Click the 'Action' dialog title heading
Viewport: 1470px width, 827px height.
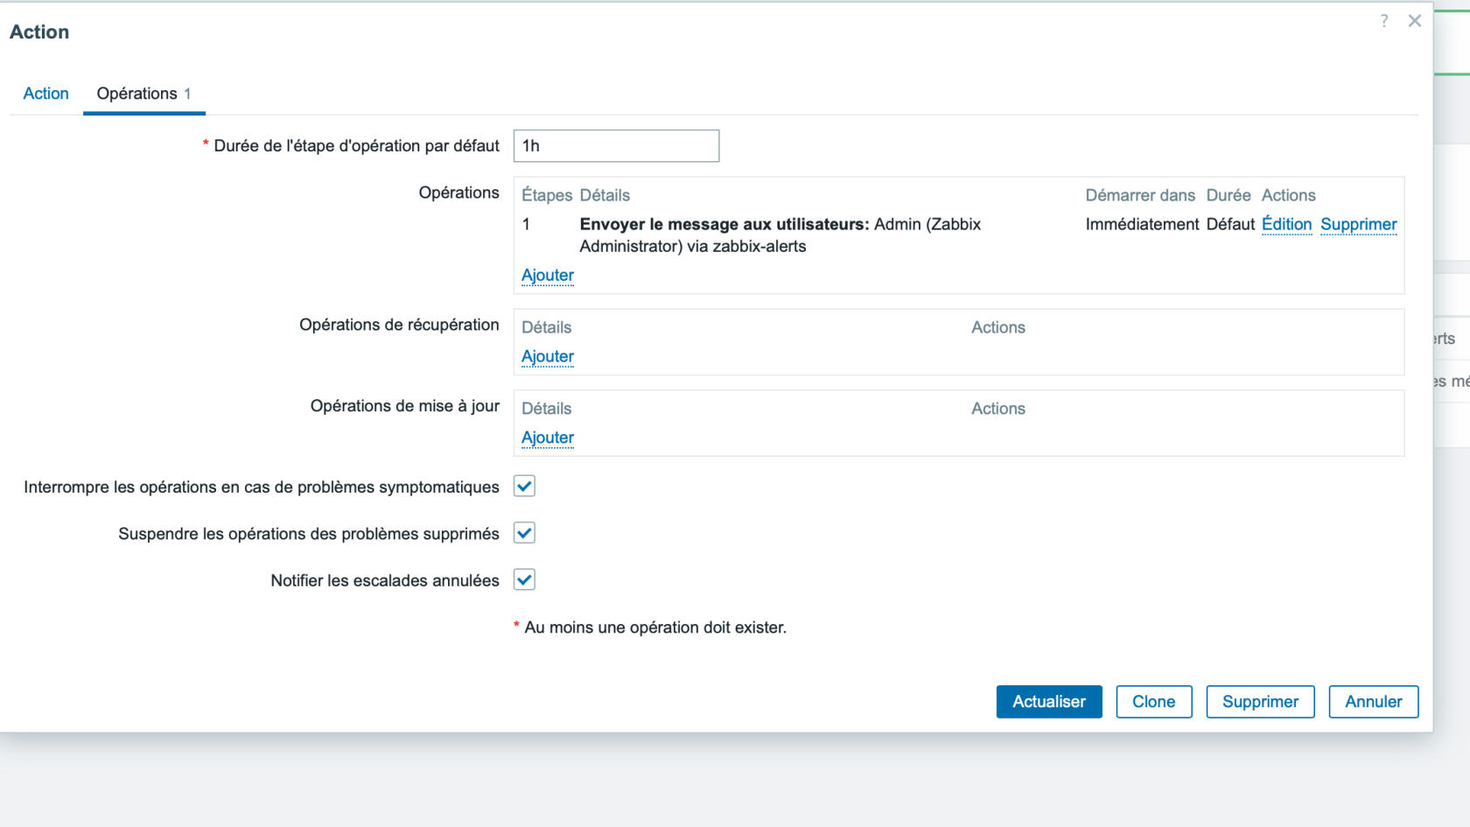coord(39,32)
